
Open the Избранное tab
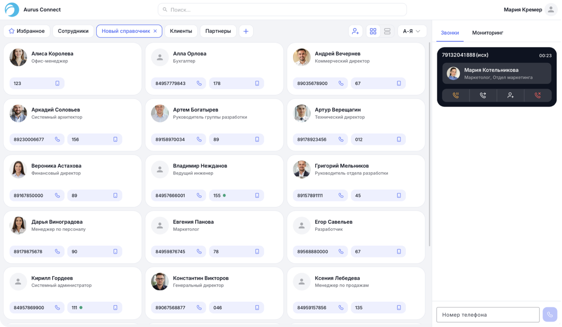pyautogui.click(x=27, y=31)
